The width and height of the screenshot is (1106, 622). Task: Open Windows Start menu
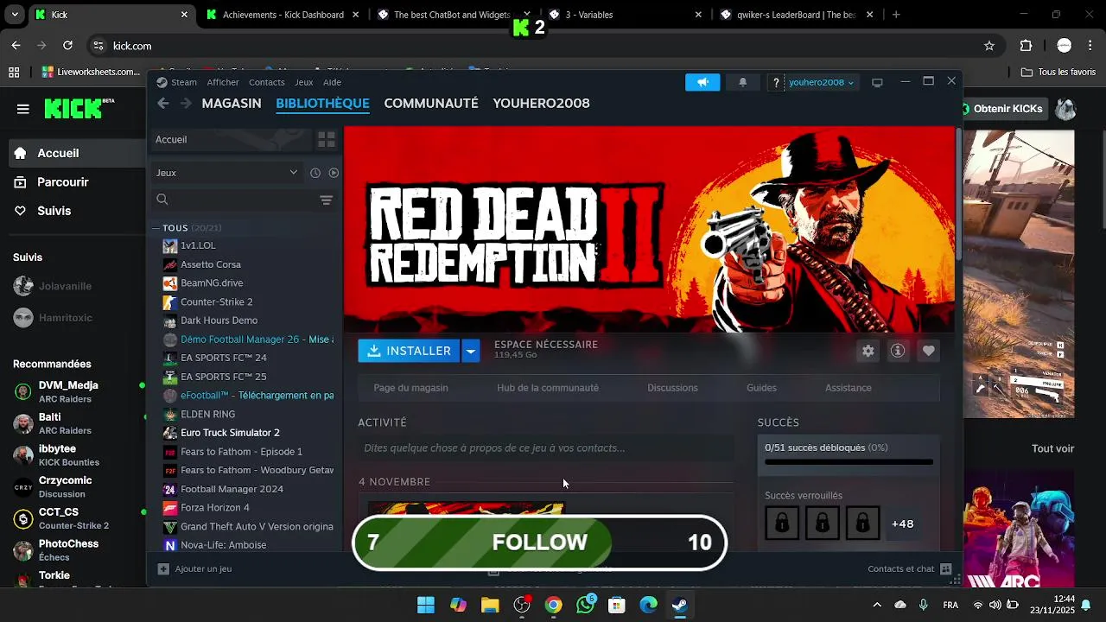(x=426, y=605)
